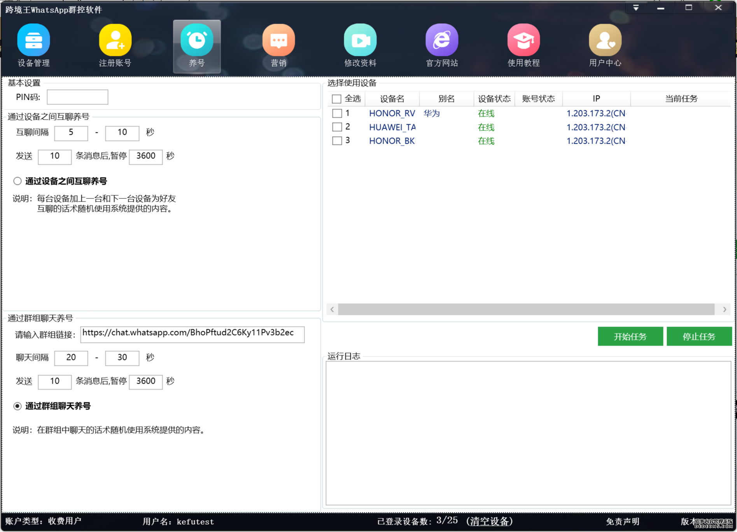Click the group chat 暂停 3600 seconds field

pyautogui.click(x=146, y=382)
